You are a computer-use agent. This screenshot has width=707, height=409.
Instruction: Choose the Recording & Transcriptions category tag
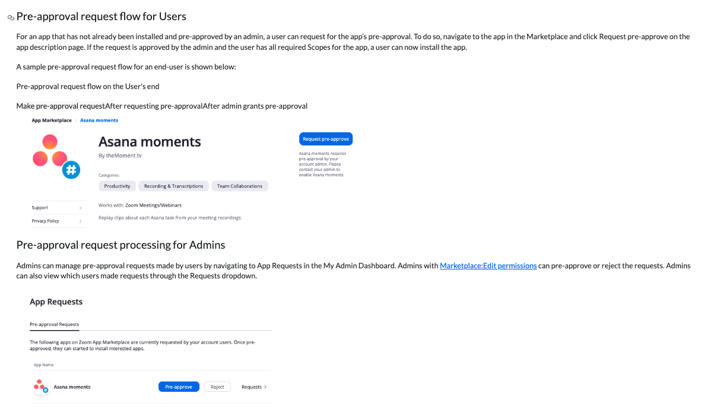tap(173, 186)
